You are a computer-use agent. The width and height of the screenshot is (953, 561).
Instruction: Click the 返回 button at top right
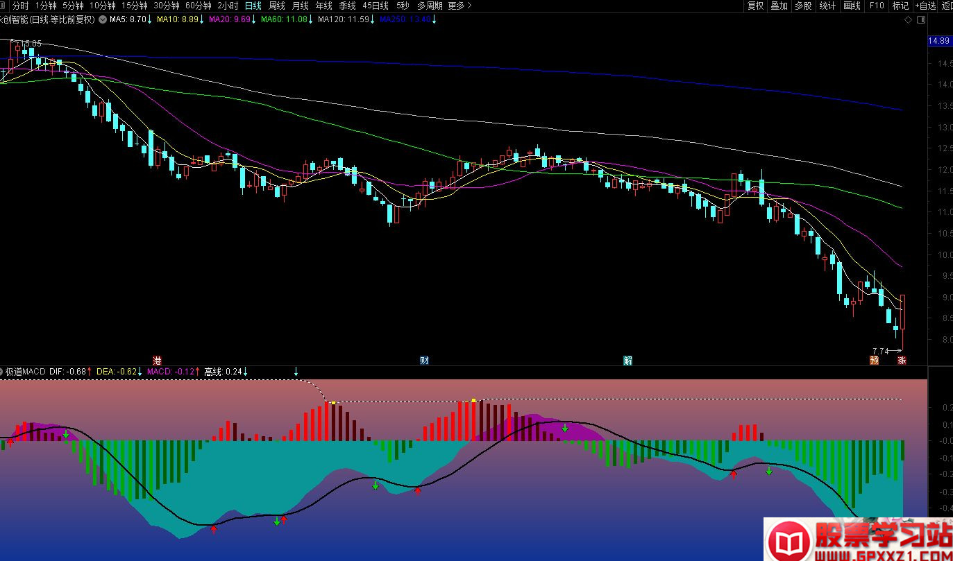click(947, 6)
